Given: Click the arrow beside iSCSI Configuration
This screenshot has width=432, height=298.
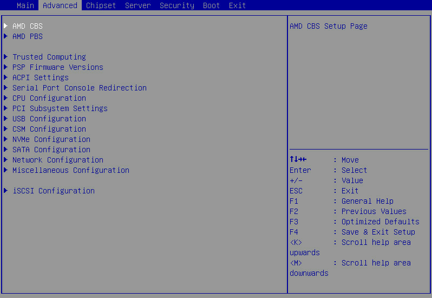Looking at the screenshot, I should [5, 190].
